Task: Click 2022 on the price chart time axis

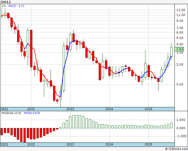Action: (31, 109)
